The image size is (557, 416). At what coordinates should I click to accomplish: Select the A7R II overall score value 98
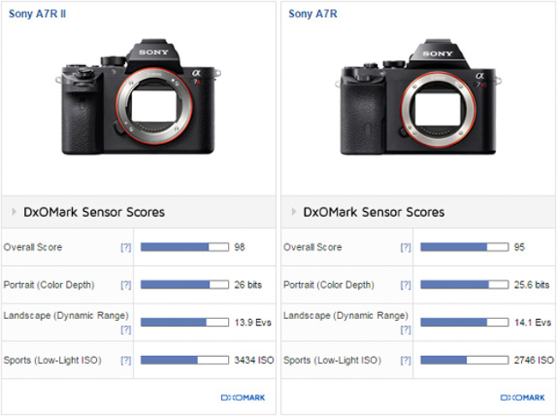coord(239,247)
